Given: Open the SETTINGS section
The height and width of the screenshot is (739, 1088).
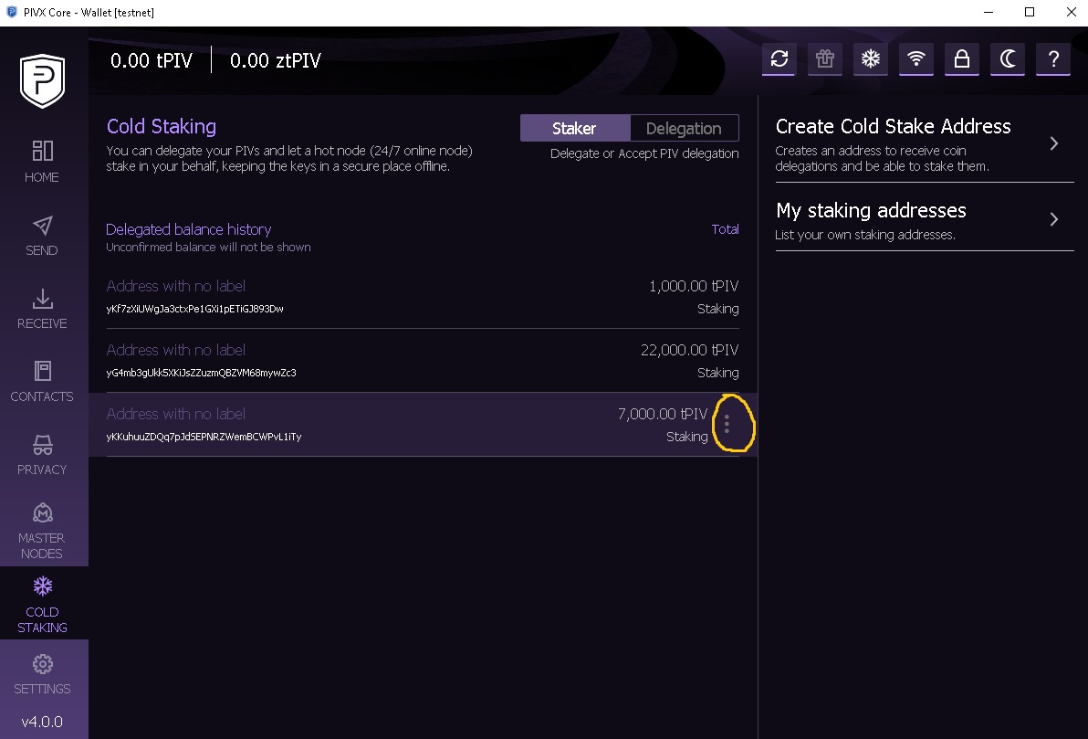Looking at the screenshot, I should tap(41, 673).
